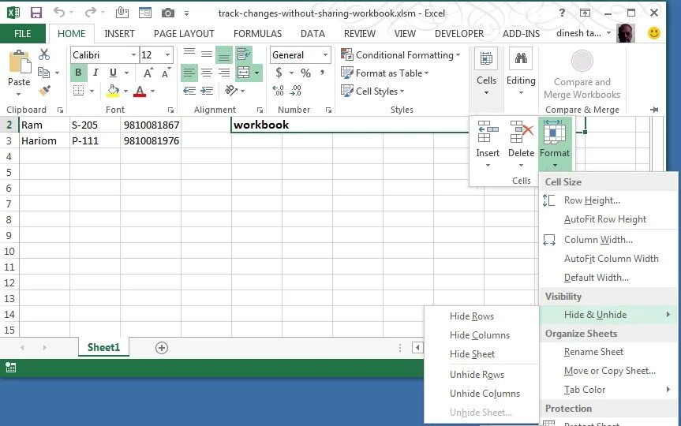The image size is (681, 426).
Task: Increase font size with large A icon
Action: click(148, 73)
